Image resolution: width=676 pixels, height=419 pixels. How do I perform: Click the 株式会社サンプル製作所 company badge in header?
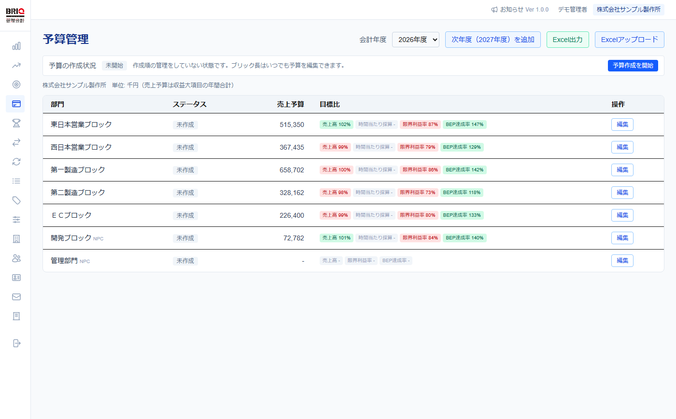coord(629,10)
